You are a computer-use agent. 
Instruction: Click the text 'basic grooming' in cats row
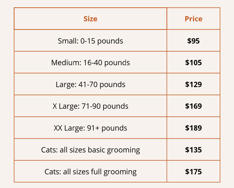(114, 150)
